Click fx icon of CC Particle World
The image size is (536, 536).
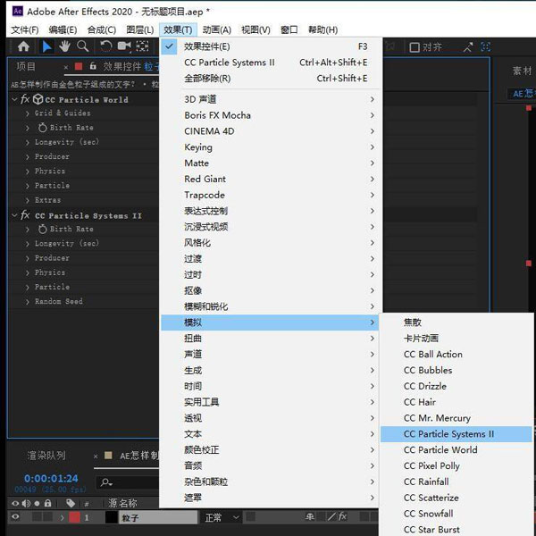[25, 99]
